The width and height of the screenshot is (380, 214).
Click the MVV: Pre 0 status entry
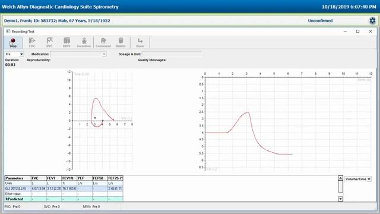(91, 207)
